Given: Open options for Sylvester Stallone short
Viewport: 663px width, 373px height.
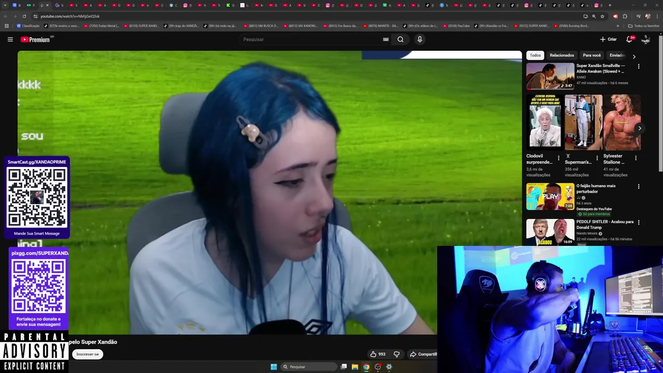Looking at the screenshot, I should click(636, 158).
